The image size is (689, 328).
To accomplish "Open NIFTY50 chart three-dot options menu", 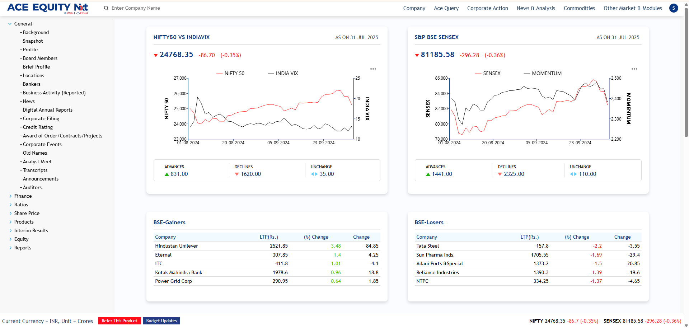I will [x=373, y=69].
